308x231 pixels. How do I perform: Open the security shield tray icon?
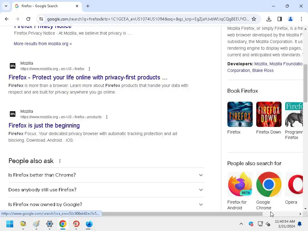(x=251, y=224)
